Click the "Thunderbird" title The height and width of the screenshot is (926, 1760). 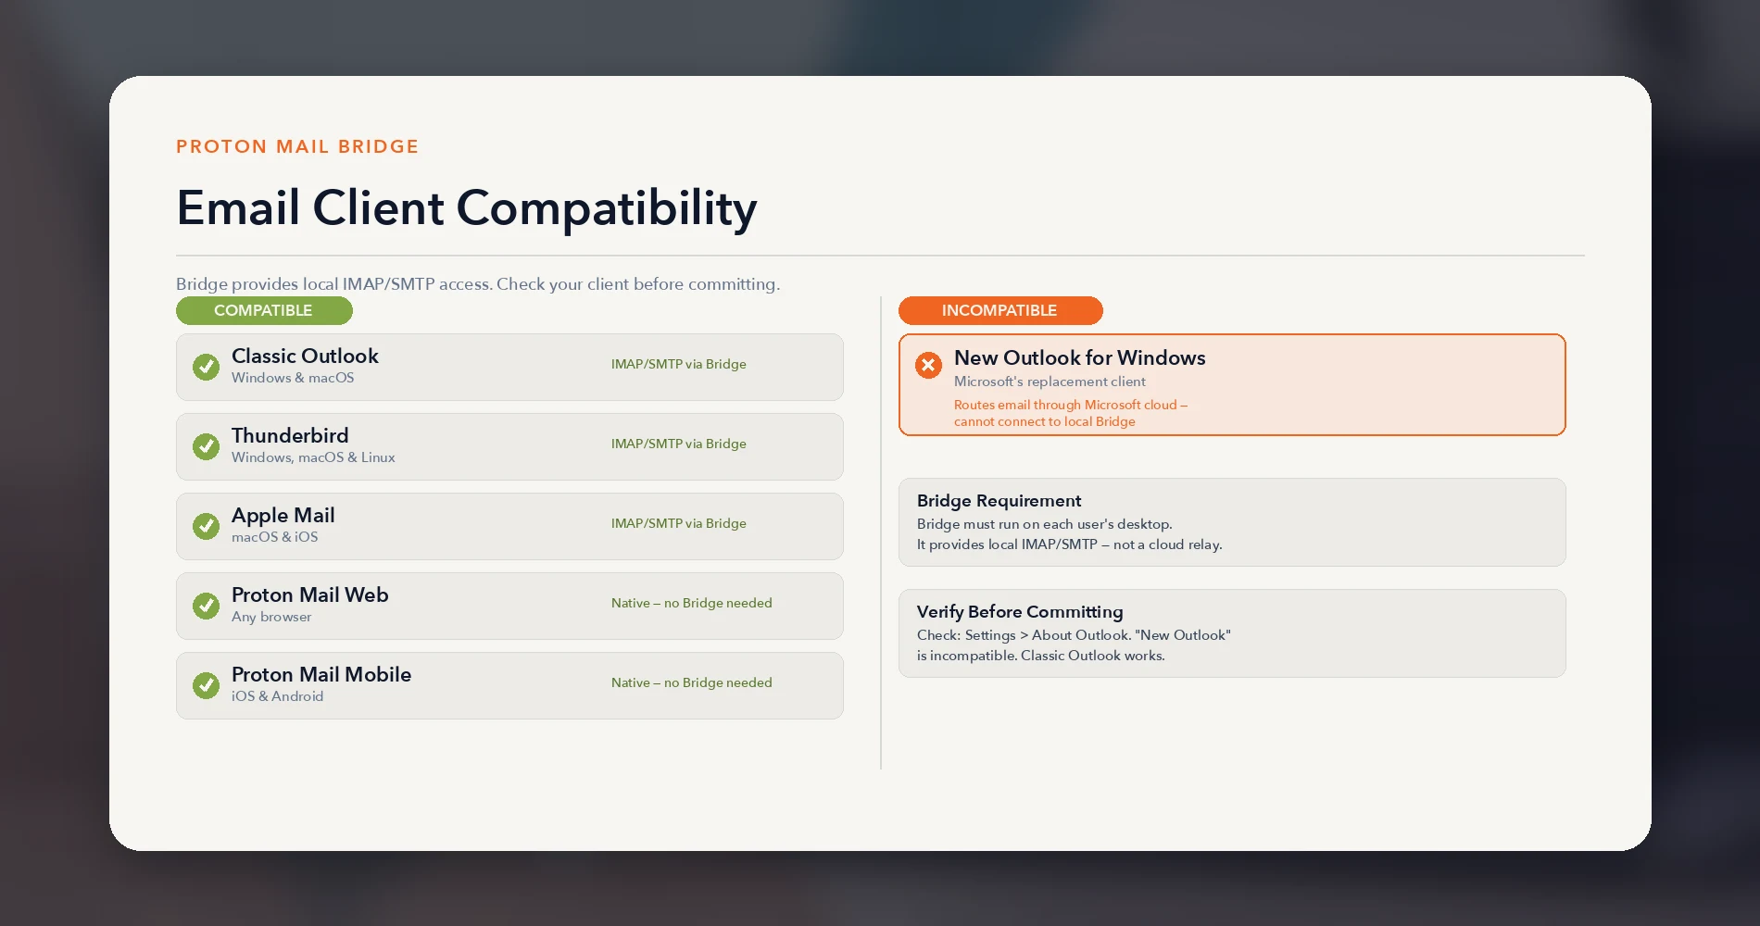tap(290, 436)
